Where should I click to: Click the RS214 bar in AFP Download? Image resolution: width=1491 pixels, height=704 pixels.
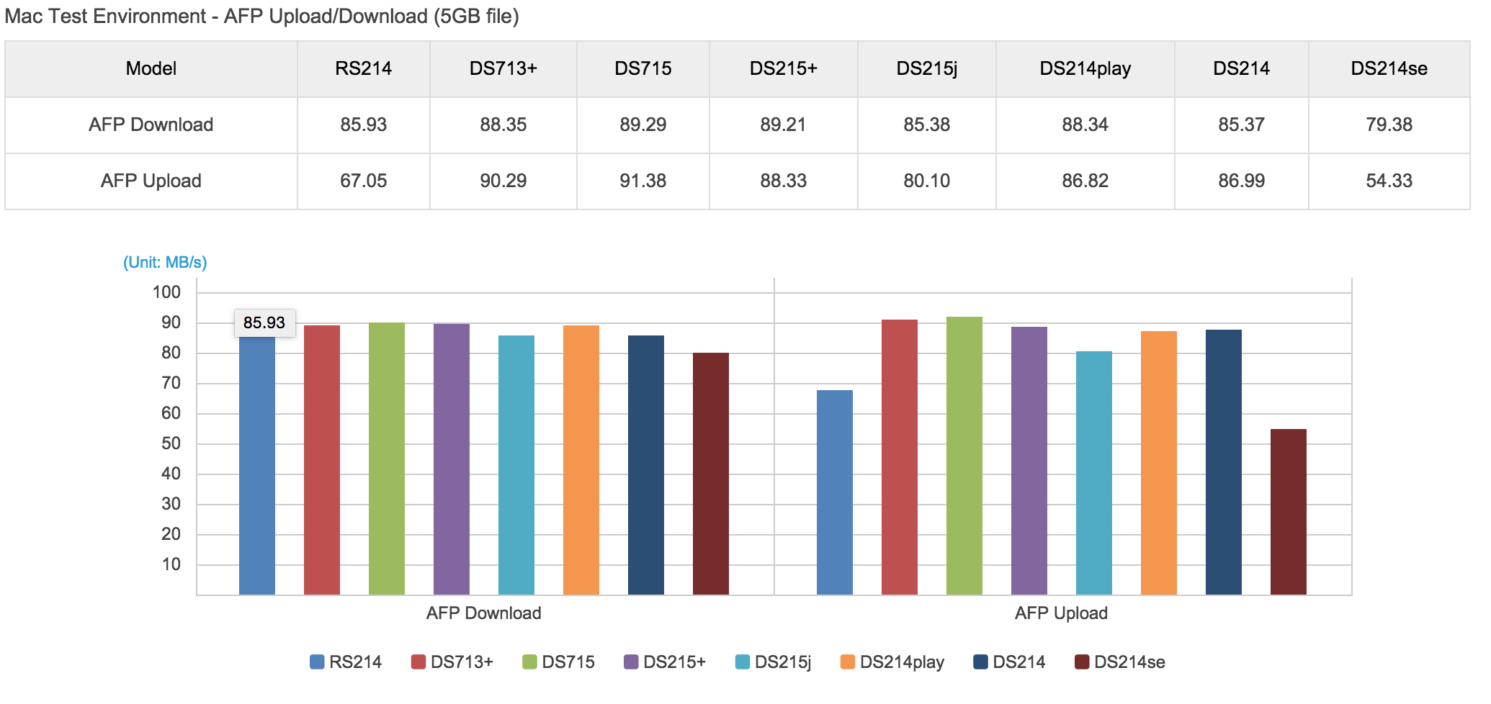coord(257,468)
